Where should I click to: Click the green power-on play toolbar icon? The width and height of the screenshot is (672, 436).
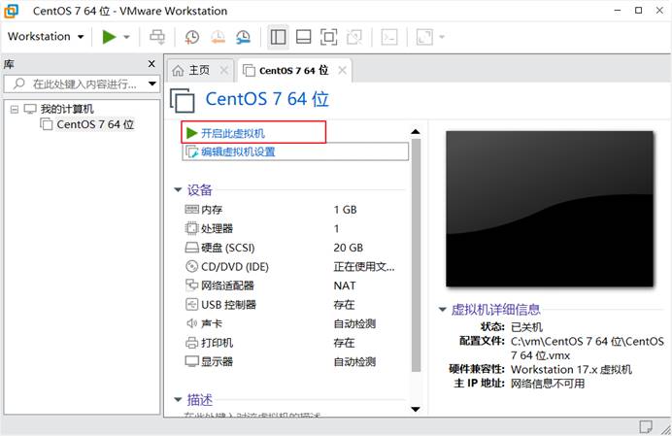tap(110, 37)
